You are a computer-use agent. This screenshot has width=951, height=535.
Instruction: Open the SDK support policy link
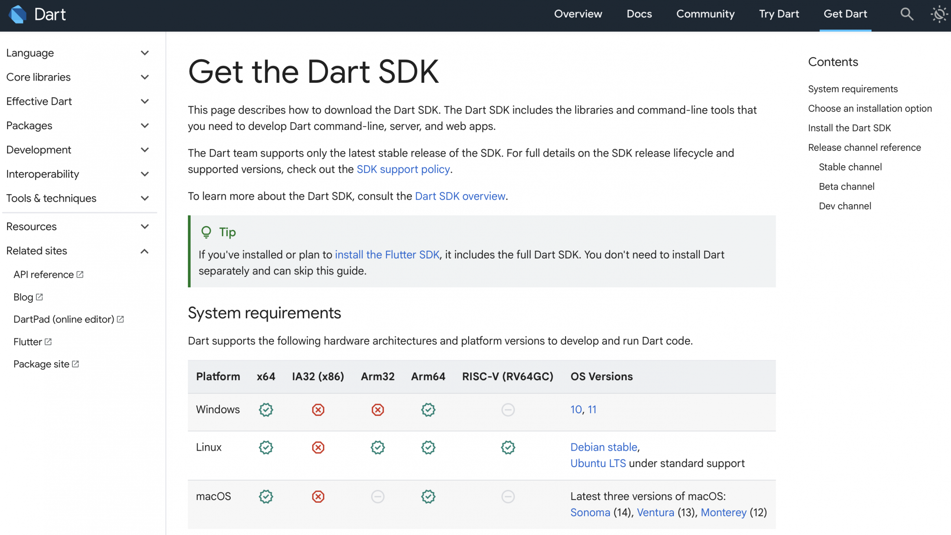pos(403,169)
